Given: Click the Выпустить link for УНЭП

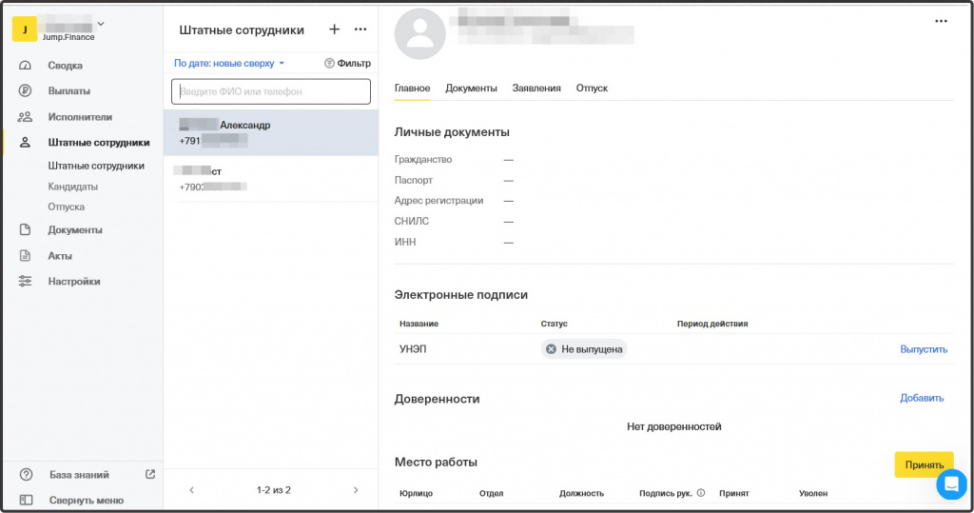Looking at the screenshot, I should pyautogui.click(x=924, y=349).
